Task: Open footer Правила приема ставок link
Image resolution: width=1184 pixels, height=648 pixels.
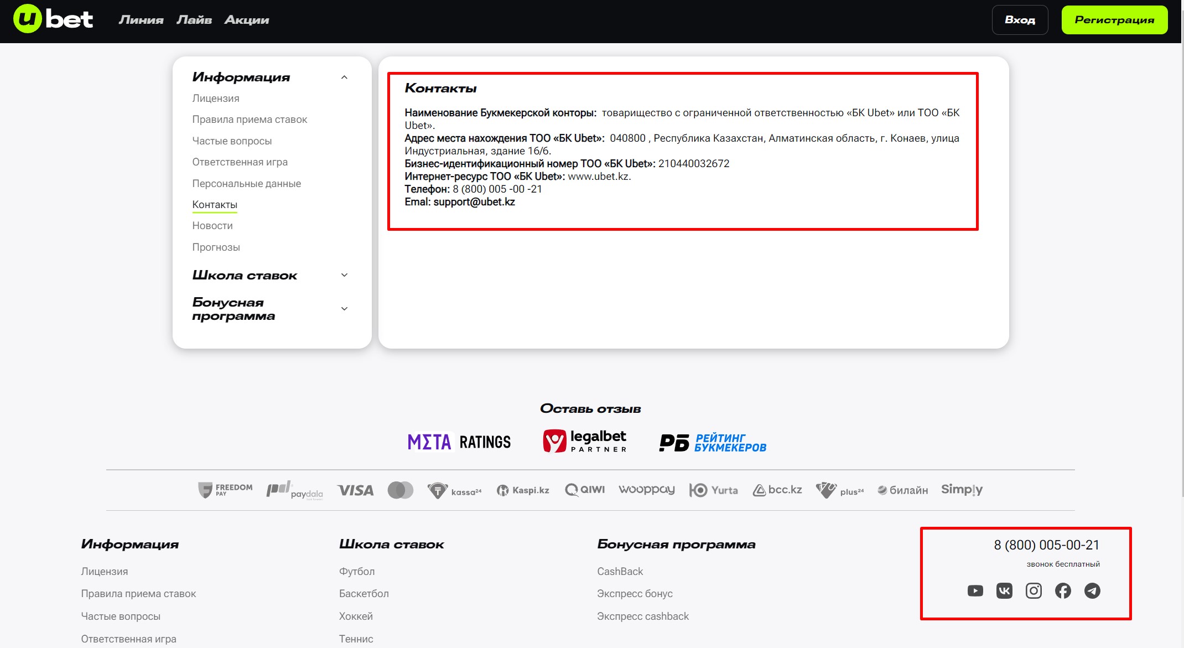Action: click(138, 594)
